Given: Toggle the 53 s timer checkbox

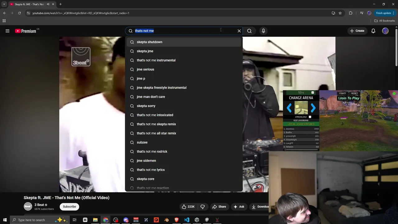Looking at the screenshot, I should click(x=312, y=93).
